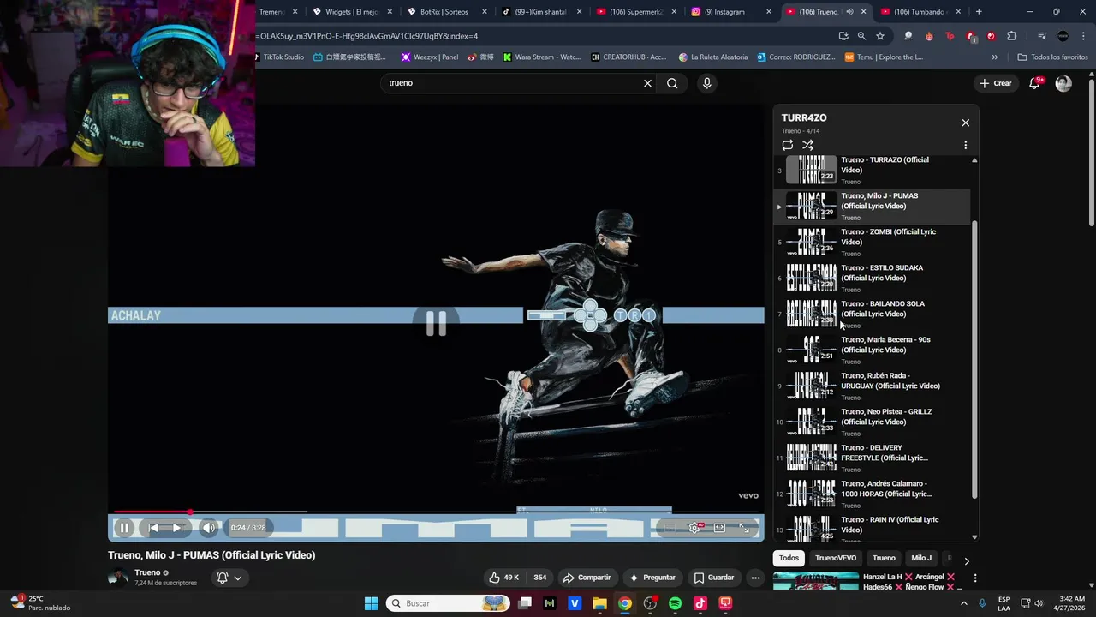Switch to the Tumbando browser tab
Screen dimensions: 1096x617
pyautogui.click(x=919, y=12)
